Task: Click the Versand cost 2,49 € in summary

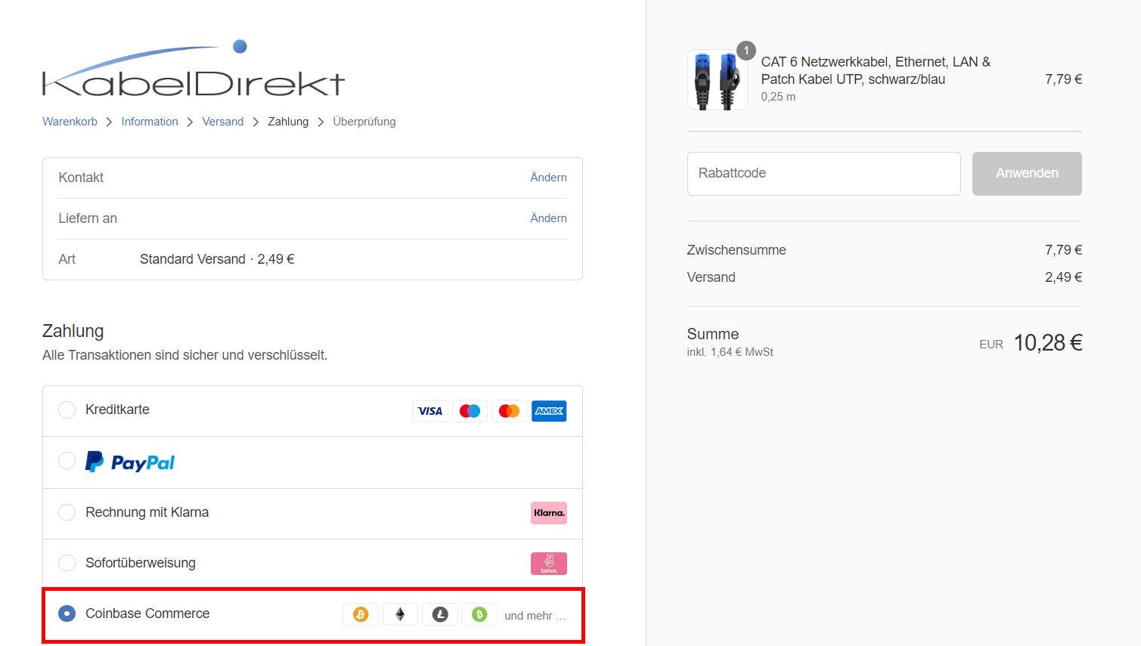Action: 1063,277
